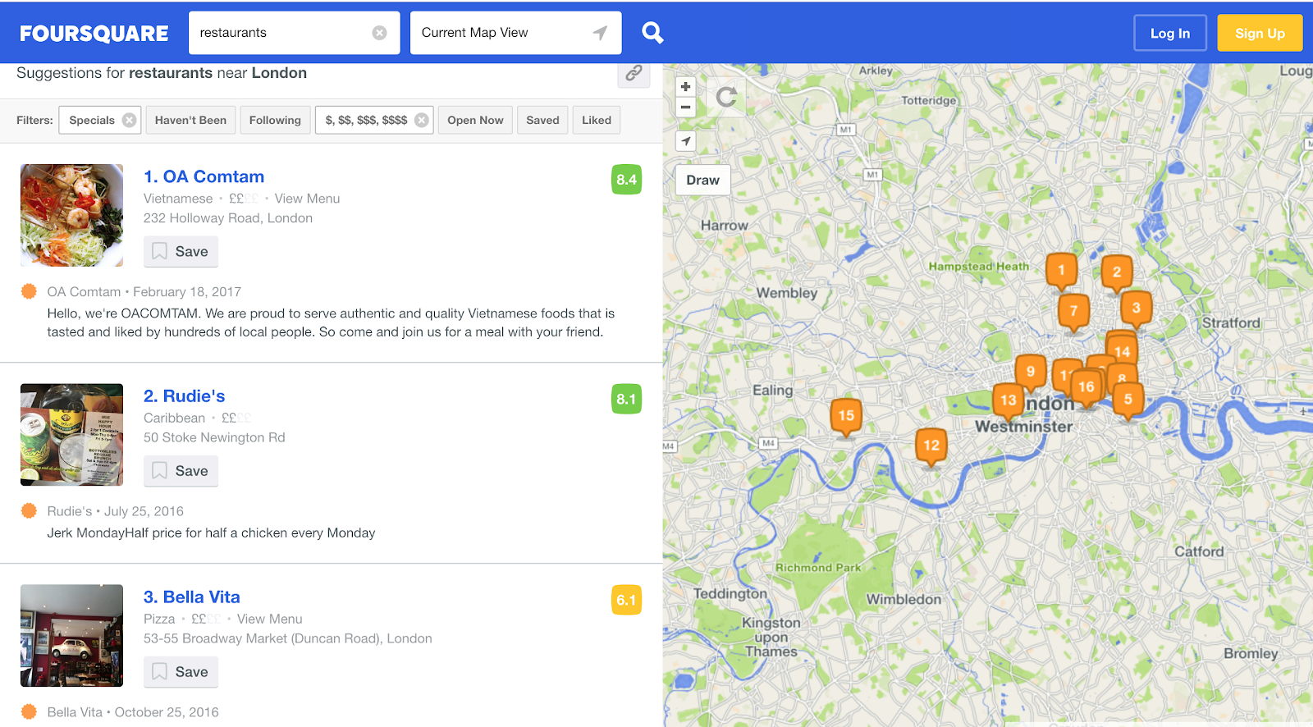Open Bella Vita photo thumbnail
The image size is (1313, 727).
coord(71,636)
